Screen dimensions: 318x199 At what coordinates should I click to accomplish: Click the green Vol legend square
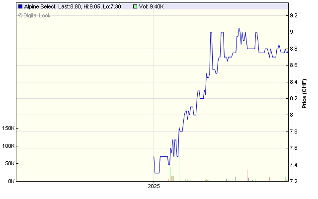pos(136,7)
